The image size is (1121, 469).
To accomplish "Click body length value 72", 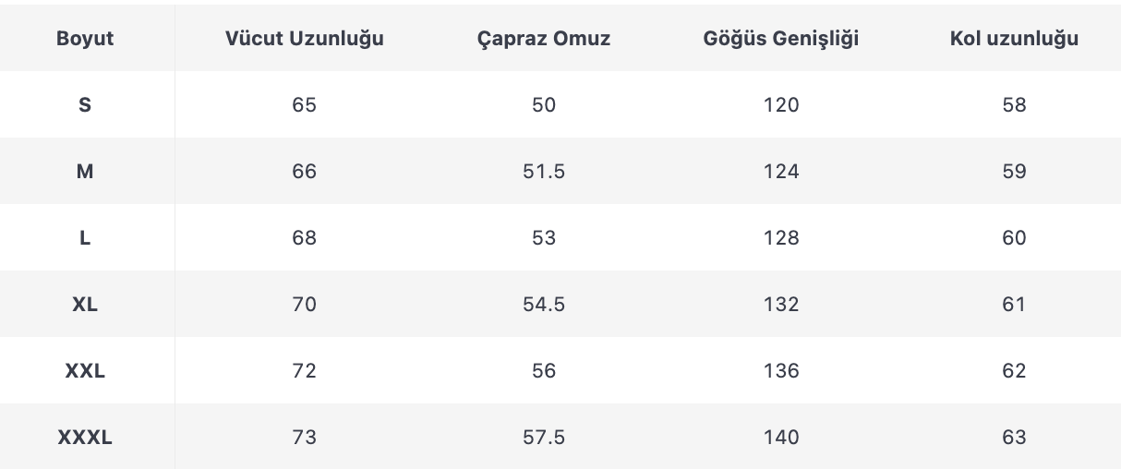I will pos(304,371).
